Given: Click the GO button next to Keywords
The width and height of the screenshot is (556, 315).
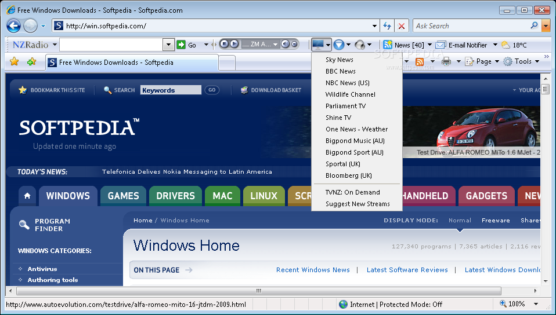Looking at the screenshot, I should tap(212, 90).
